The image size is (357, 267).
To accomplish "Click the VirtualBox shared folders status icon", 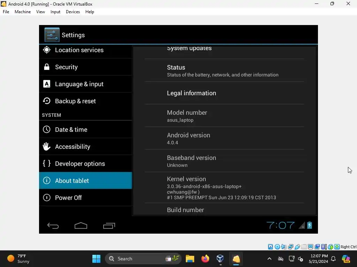I will click(x=304, y=247).
